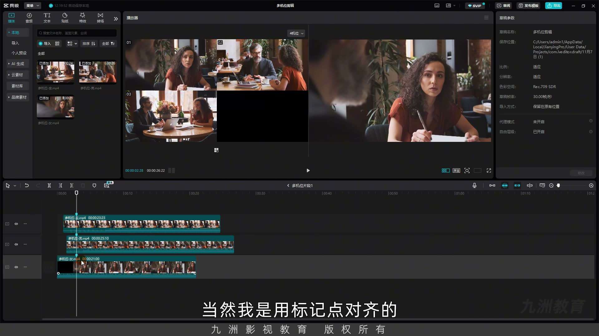The height and width of the screenshot is (336, 599).
Task: Click the multicam grid layout icon below previews
Action: tap(216, 150)
